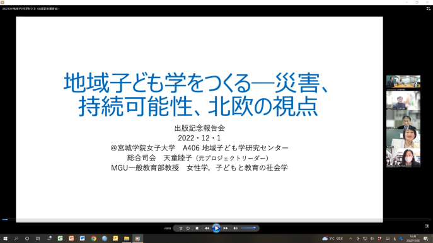Mute the player's speaker icon

[236, 228]
